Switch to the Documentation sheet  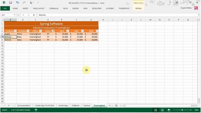click(24, 105)
